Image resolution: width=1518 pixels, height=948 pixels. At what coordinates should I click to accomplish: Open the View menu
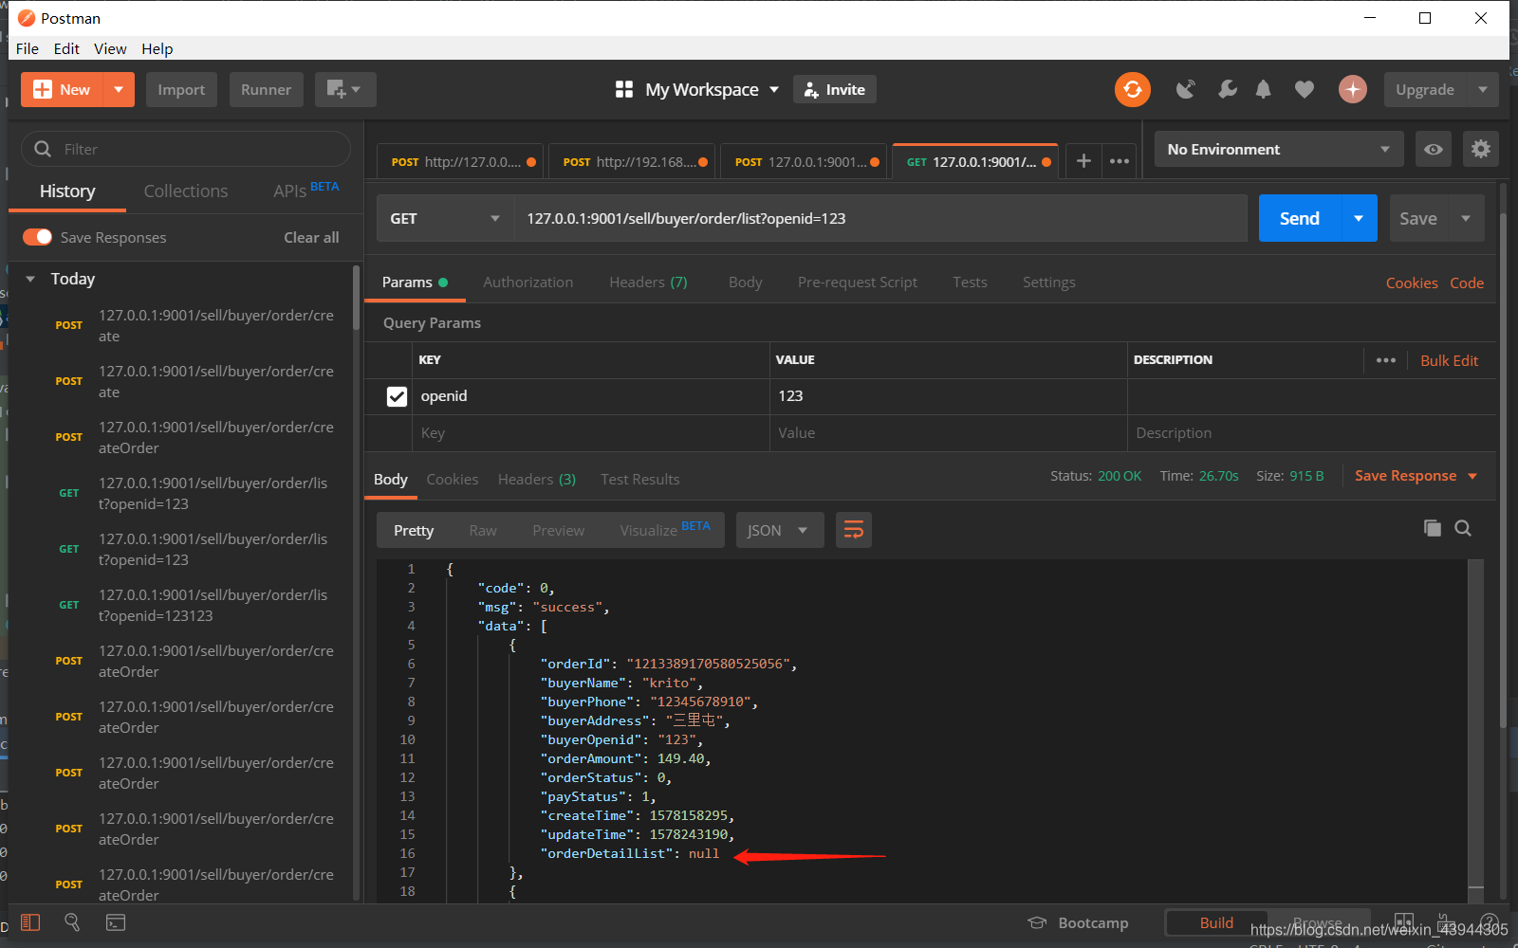(x=110, y=48)
